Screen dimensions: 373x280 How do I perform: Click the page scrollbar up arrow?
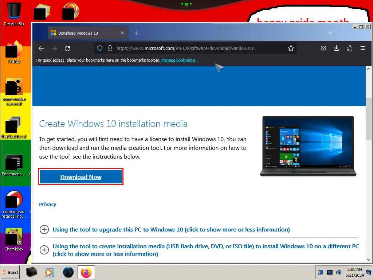pyautogui.click(x=369, y=69)
